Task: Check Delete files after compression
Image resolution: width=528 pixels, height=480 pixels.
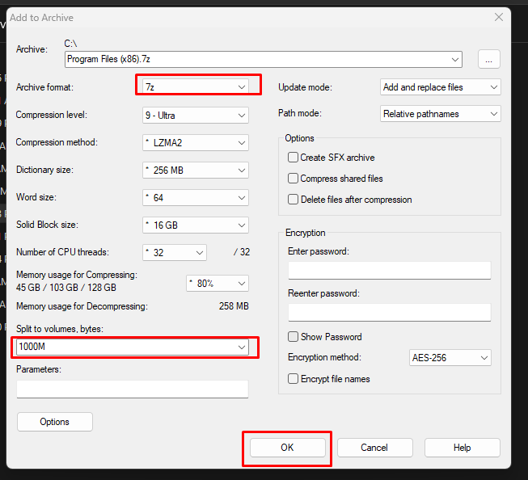Action: (x=294, y=200)
